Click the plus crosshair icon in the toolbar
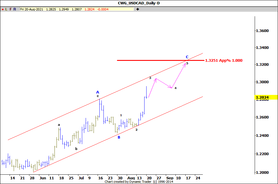This screenshot has width=278, height=184. coord(138,9)
